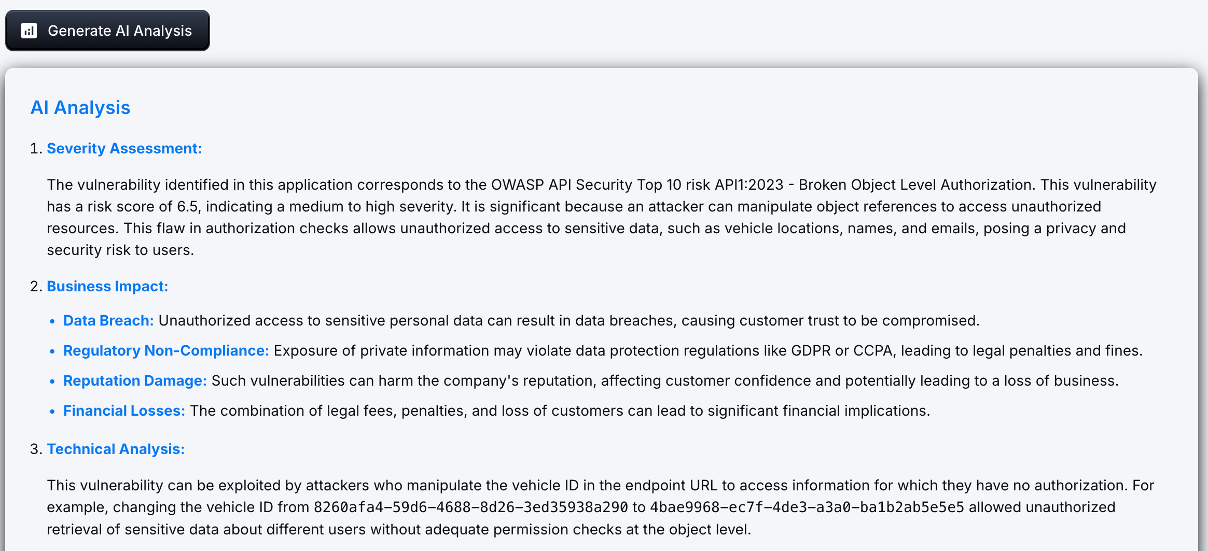Click the Generate AI Analysis button
Image resolution: width=1208 pixels, height=551 pixels.
[107, 31]
